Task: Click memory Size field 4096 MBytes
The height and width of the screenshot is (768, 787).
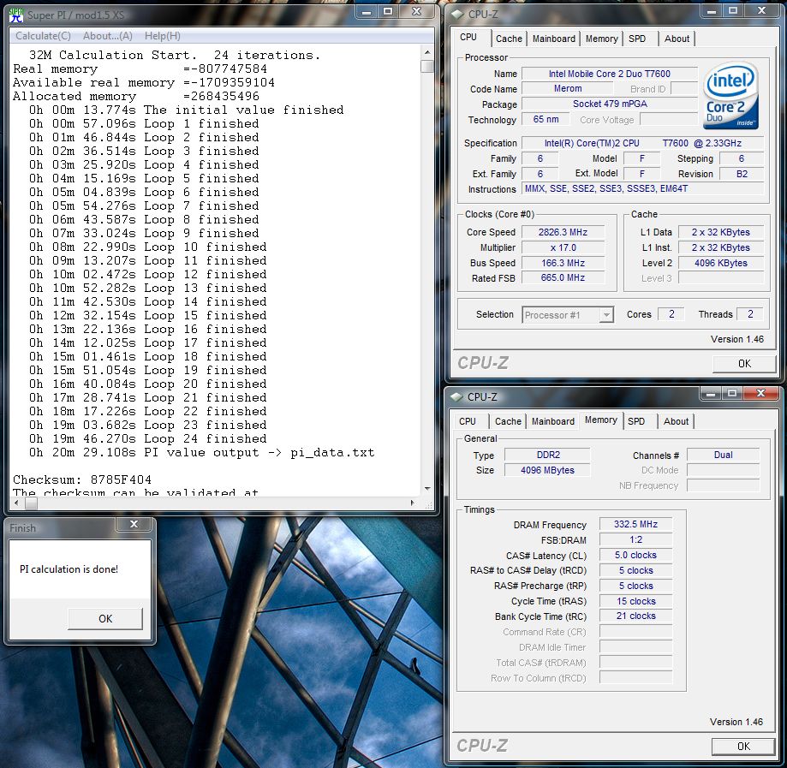Action: (x=547, y=470)
